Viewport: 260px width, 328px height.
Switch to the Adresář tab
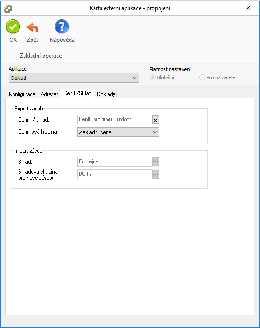point(49,94)
